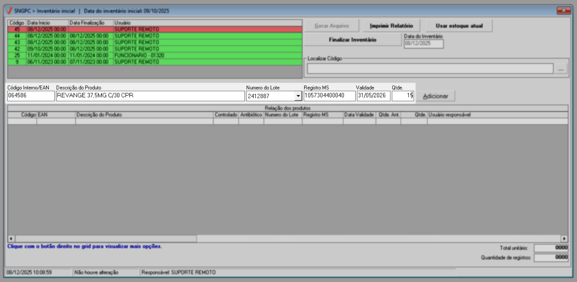
Task: Click inside the Localizar Código search field
Action: pos(430,69)
